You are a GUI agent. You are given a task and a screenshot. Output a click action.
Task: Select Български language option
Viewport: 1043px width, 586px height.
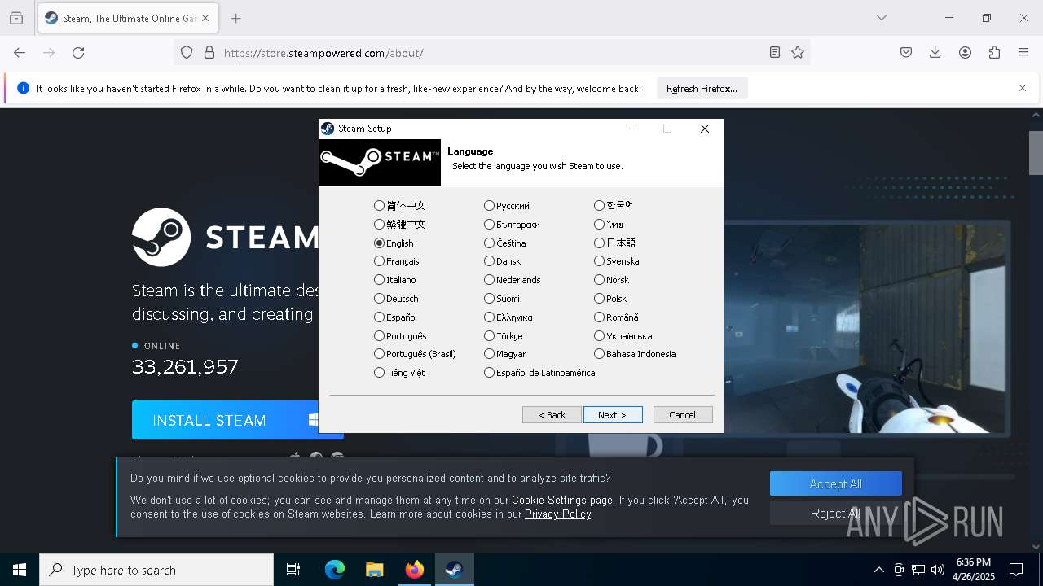click(x=512, y=225)
